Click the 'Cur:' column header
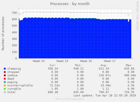Image resolution: width=140 pixels, height=102 pixels. coord(53,65)
